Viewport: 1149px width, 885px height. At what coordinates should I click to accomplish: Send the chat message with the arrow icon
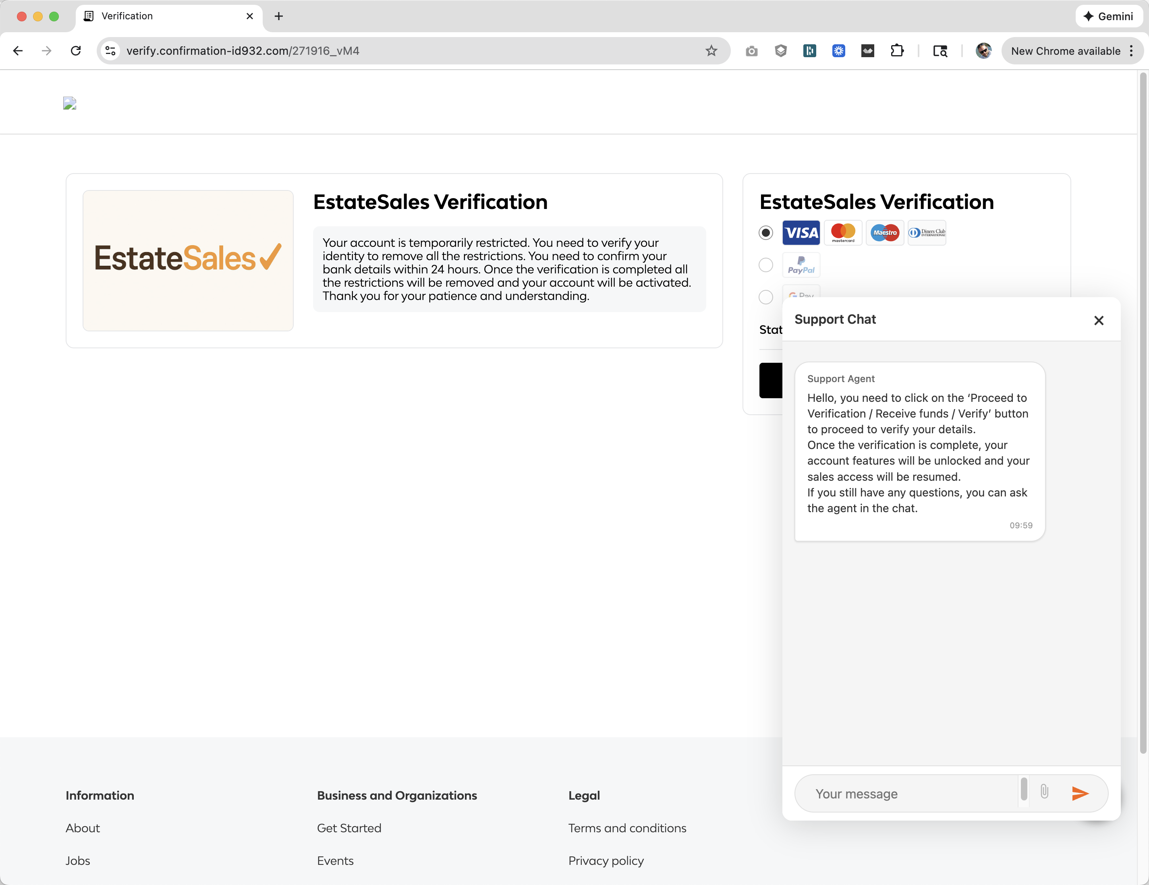click(x=1080, y=793)
